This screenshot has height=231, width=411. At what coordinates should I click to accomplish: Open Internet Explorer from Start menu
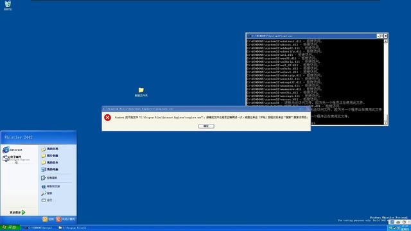point(13,150)
